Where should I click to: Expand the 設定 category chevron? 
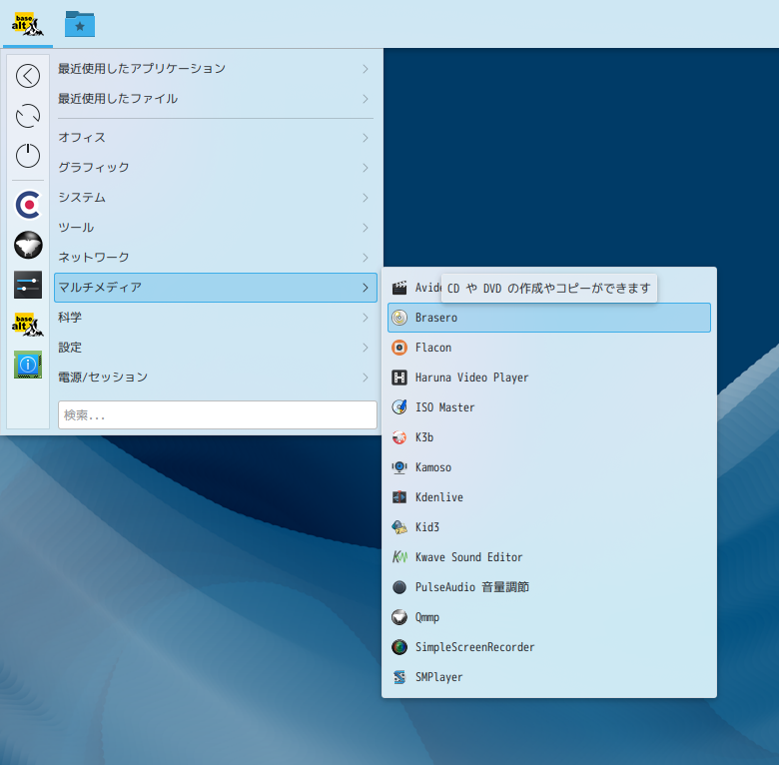[366, 348]
